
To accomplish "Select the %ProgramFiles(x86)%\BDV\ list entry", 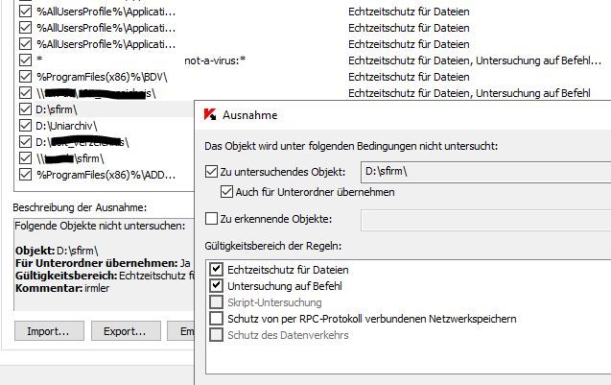I will pyautogui.click(x=81, y=77).
